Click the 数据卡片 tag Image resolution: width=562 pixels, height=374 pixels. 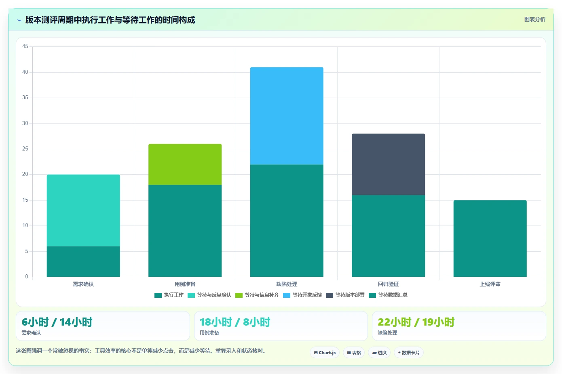click(409, 353)
